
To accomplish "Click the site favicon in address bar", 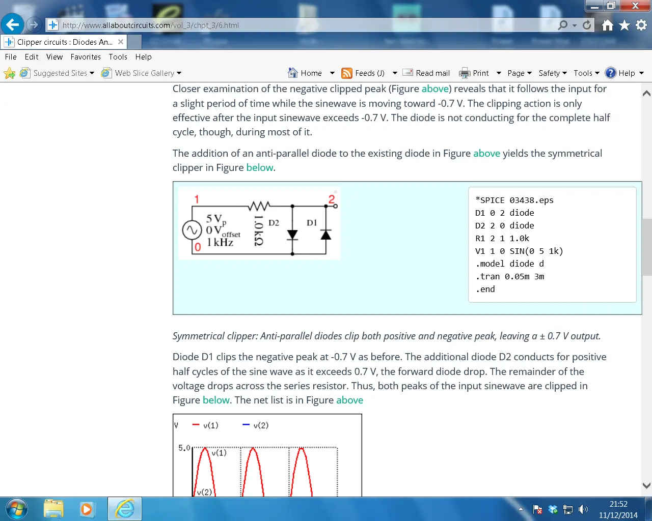I will click(52, 25).
